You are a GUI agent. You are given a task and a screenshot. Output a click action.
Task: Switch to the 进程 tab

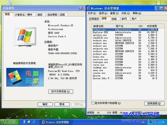pos(105,18)
